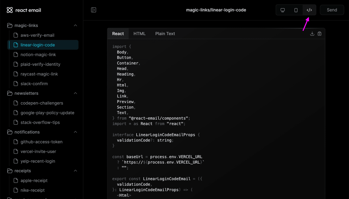349x199 pixels.
Task: Collapse the sidebar with the panel icon
Action: click(x=93, y=10)
